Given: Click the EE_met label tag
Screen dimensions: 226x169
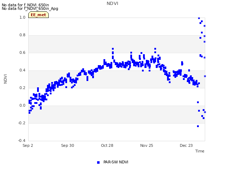Looking at the screenshot, I should click(38, 15).
